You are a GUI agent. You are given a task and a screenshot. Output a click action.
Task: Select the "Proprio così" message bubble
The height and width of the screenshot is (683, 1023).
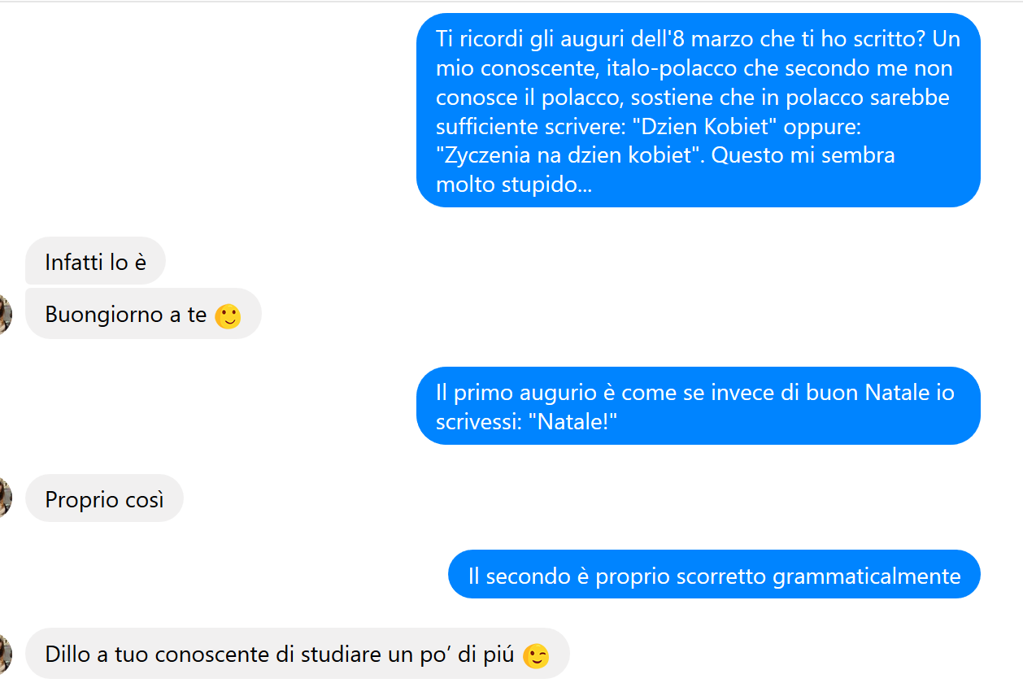[104, 498]
